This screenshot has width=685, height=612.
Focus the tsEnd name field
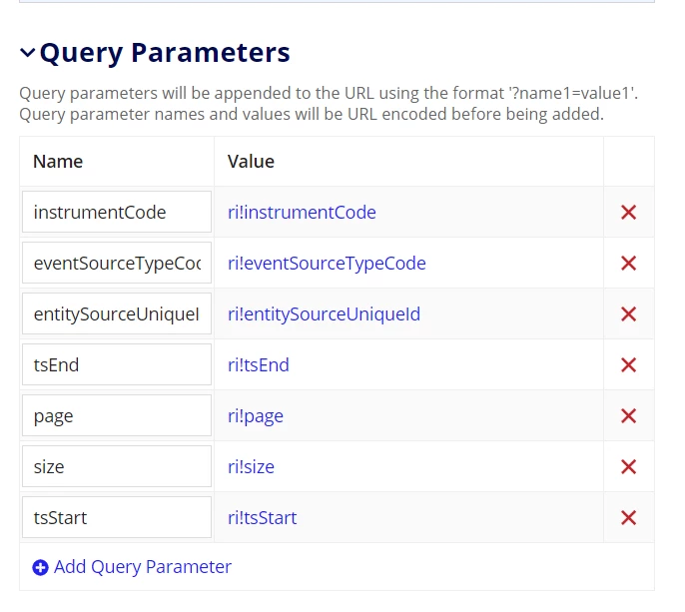(x=117, y=364)
